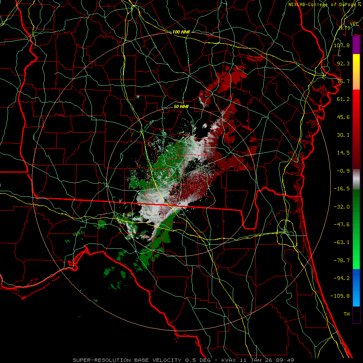This screenshot has height=363, width=363.
Task: Click the 30.1 legend value
Action: (x=343, y=135)
